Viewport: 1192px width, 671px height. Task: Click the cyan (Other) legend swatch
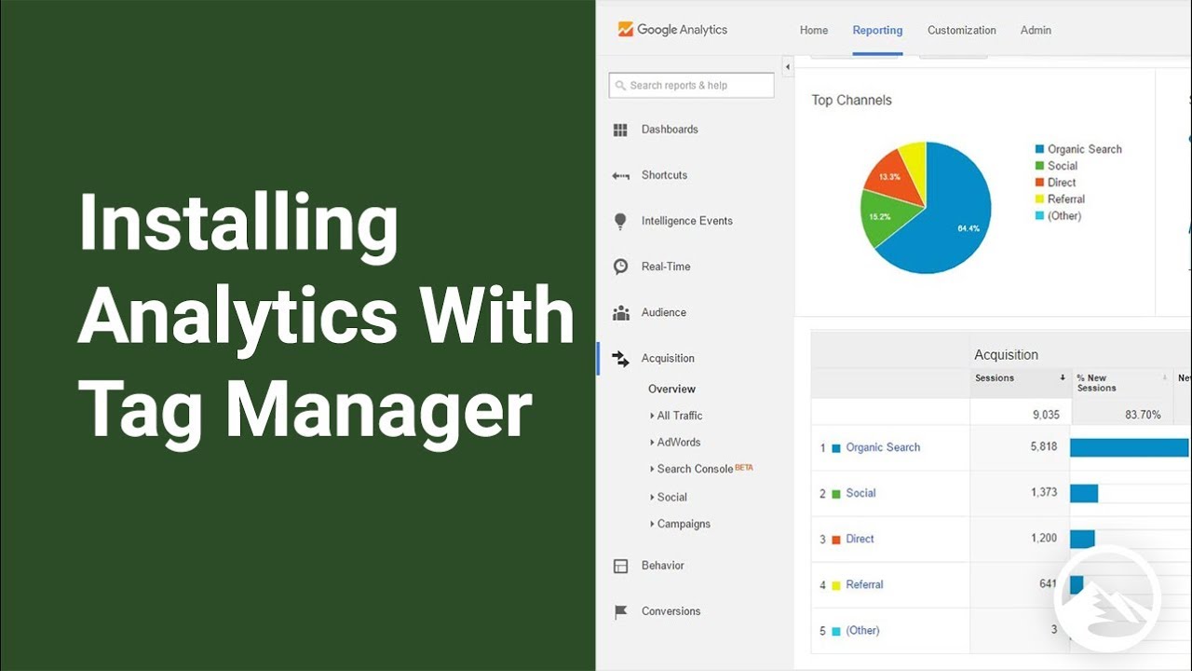point(1039,216)
